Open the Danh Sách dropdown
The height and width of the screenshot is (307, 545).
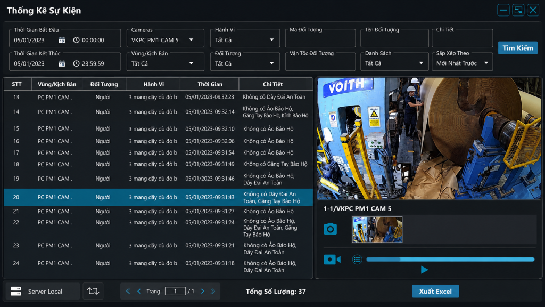394,63
